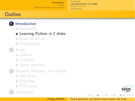Open the Forewords outline entry
The height and width of the screenshot is (101, 135).
[x=28, y=28]
